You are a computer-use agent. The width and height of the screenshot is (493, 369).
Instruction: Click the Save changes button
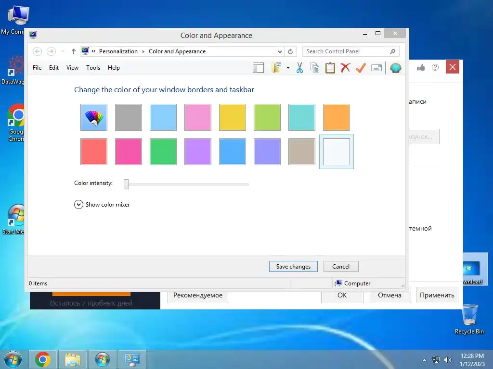click(293, 266)
